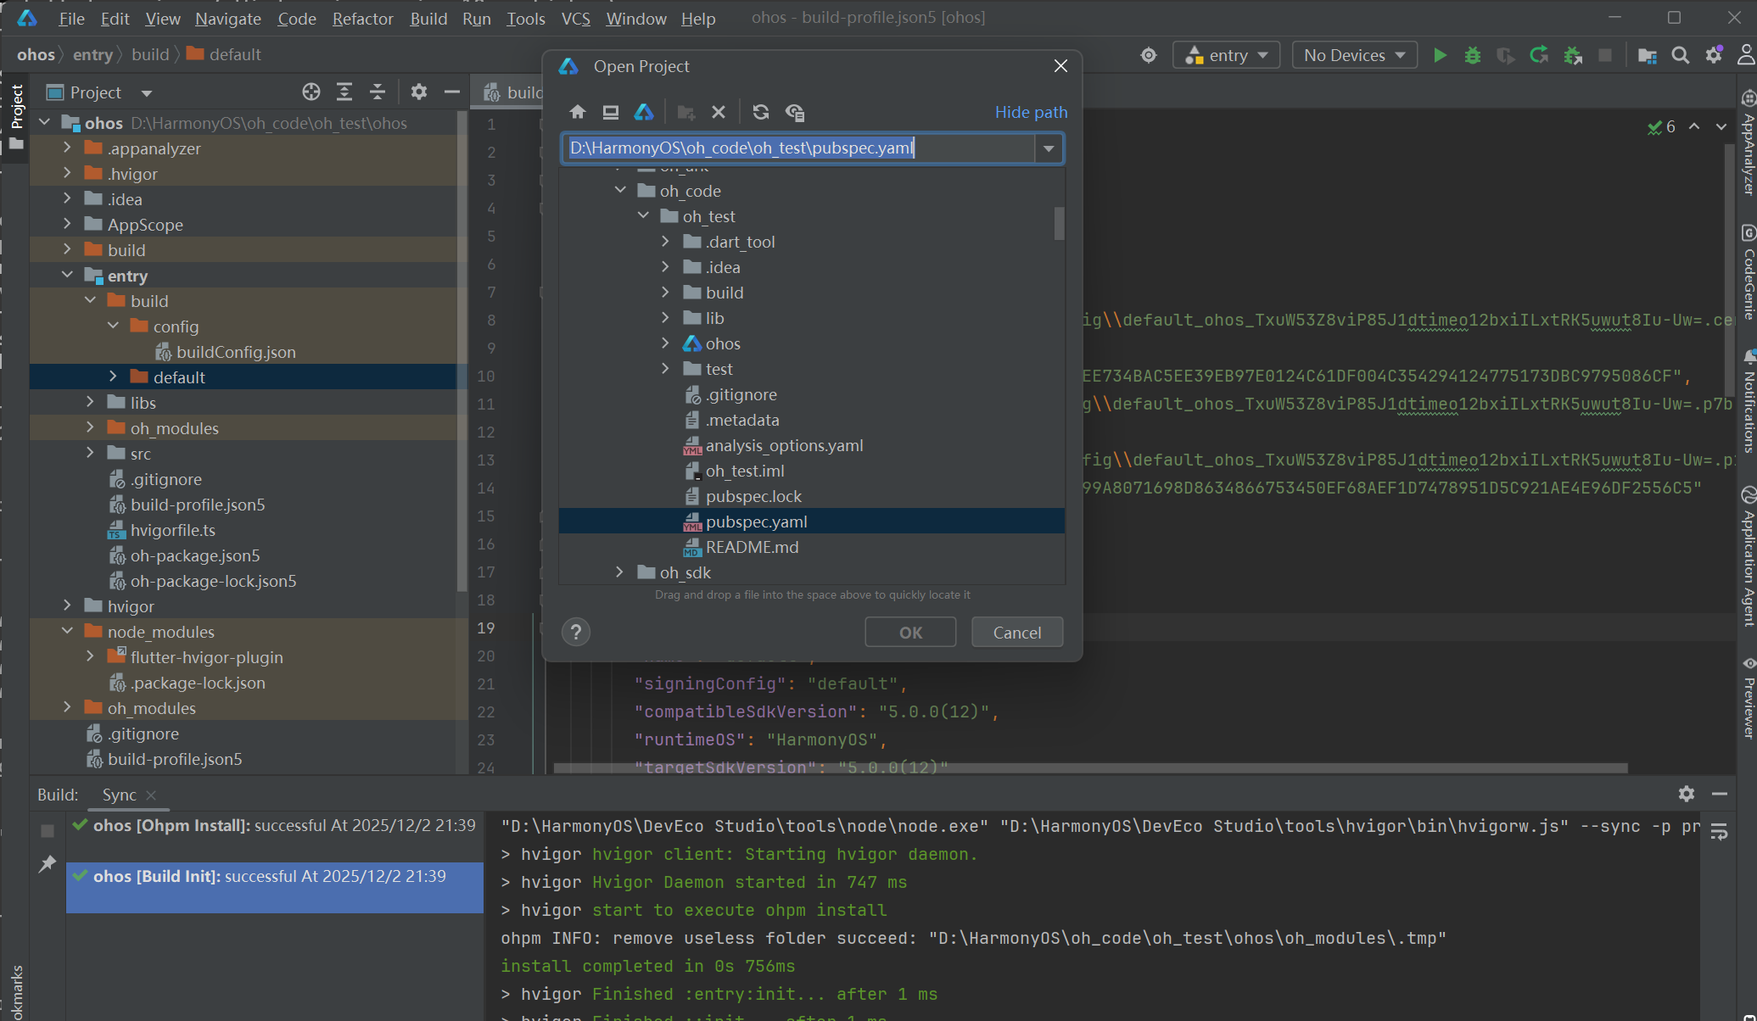Expand the oh_sdk folder in the dialog

[619, 572]
